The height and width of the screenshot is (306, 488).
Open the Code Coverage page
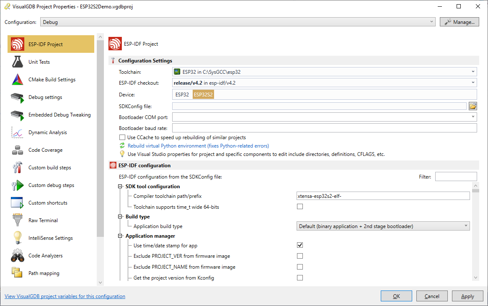tap(51, 150)
